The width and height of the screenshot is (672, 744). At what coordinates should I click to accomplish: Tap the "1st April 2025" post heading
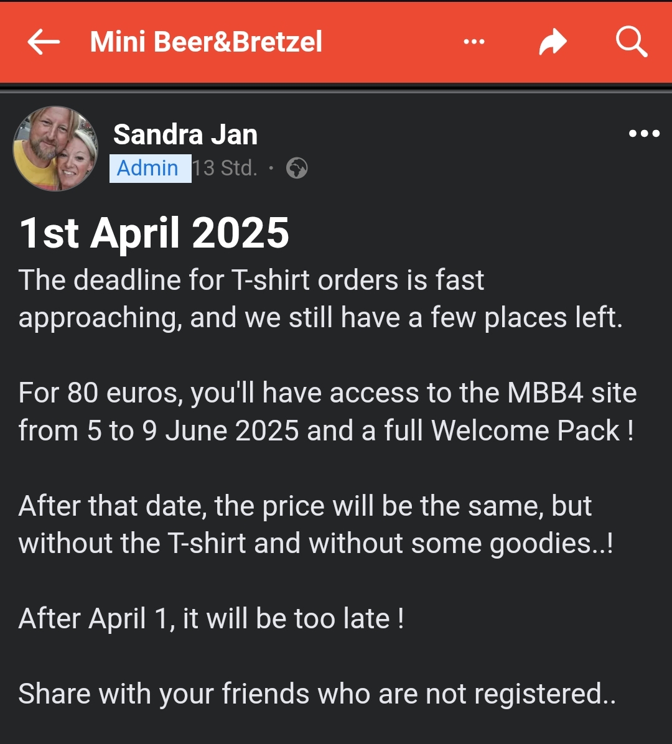pos(154,234)
